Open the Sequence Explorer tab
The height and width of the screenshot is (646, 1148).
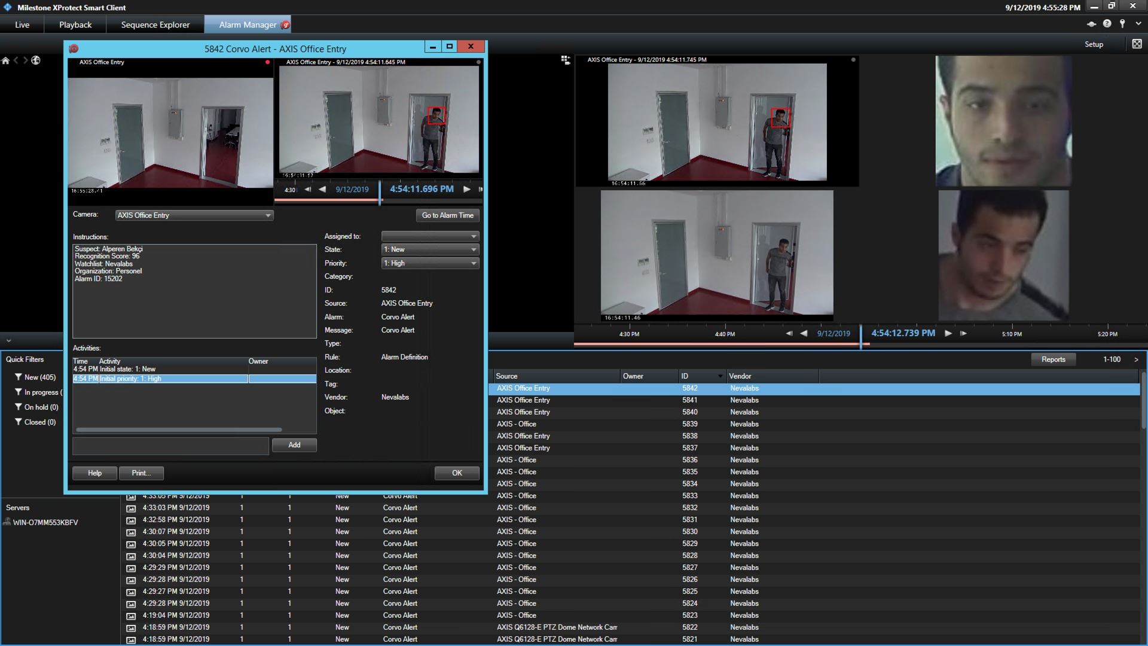click(x=155, y=25)
